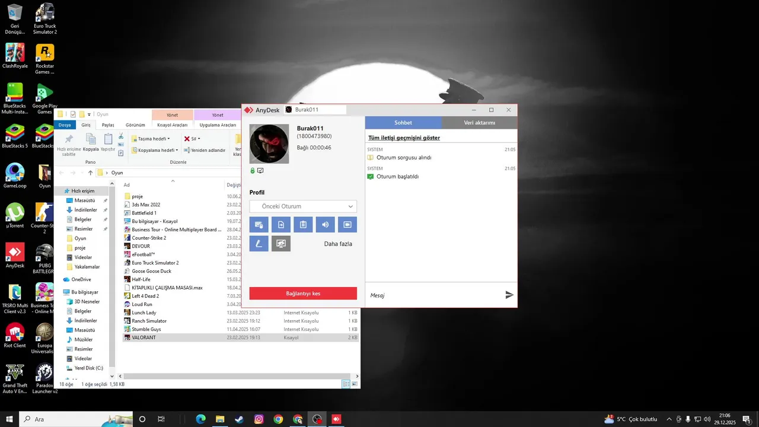759x427 pixels.
Task: Click the Hızlı erişime sabitle pin icon
Action: click(x=69, y=145)
